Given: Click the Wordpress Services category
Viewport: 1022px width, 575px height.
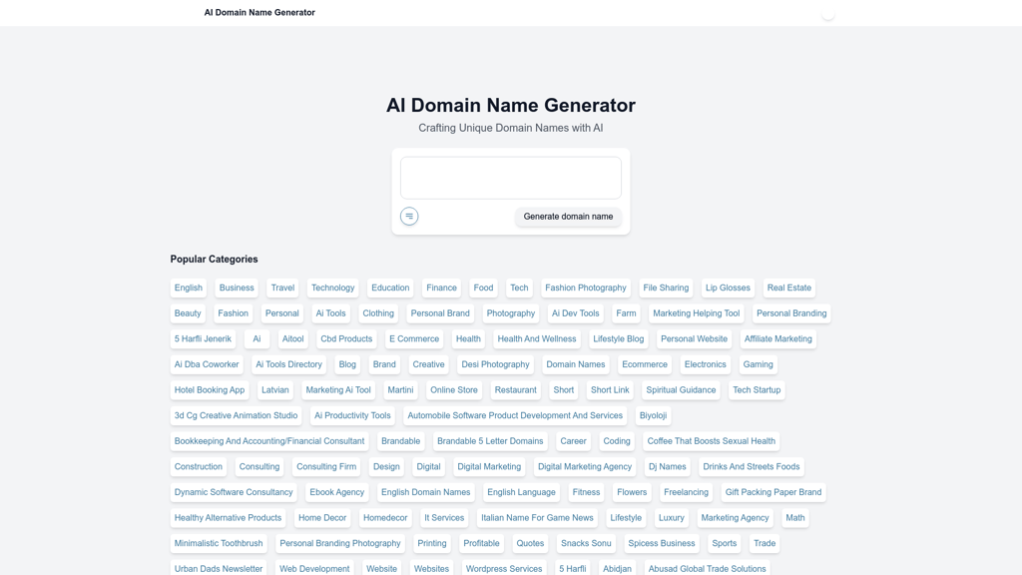Looking at the screenshot, I should [503, 568].
